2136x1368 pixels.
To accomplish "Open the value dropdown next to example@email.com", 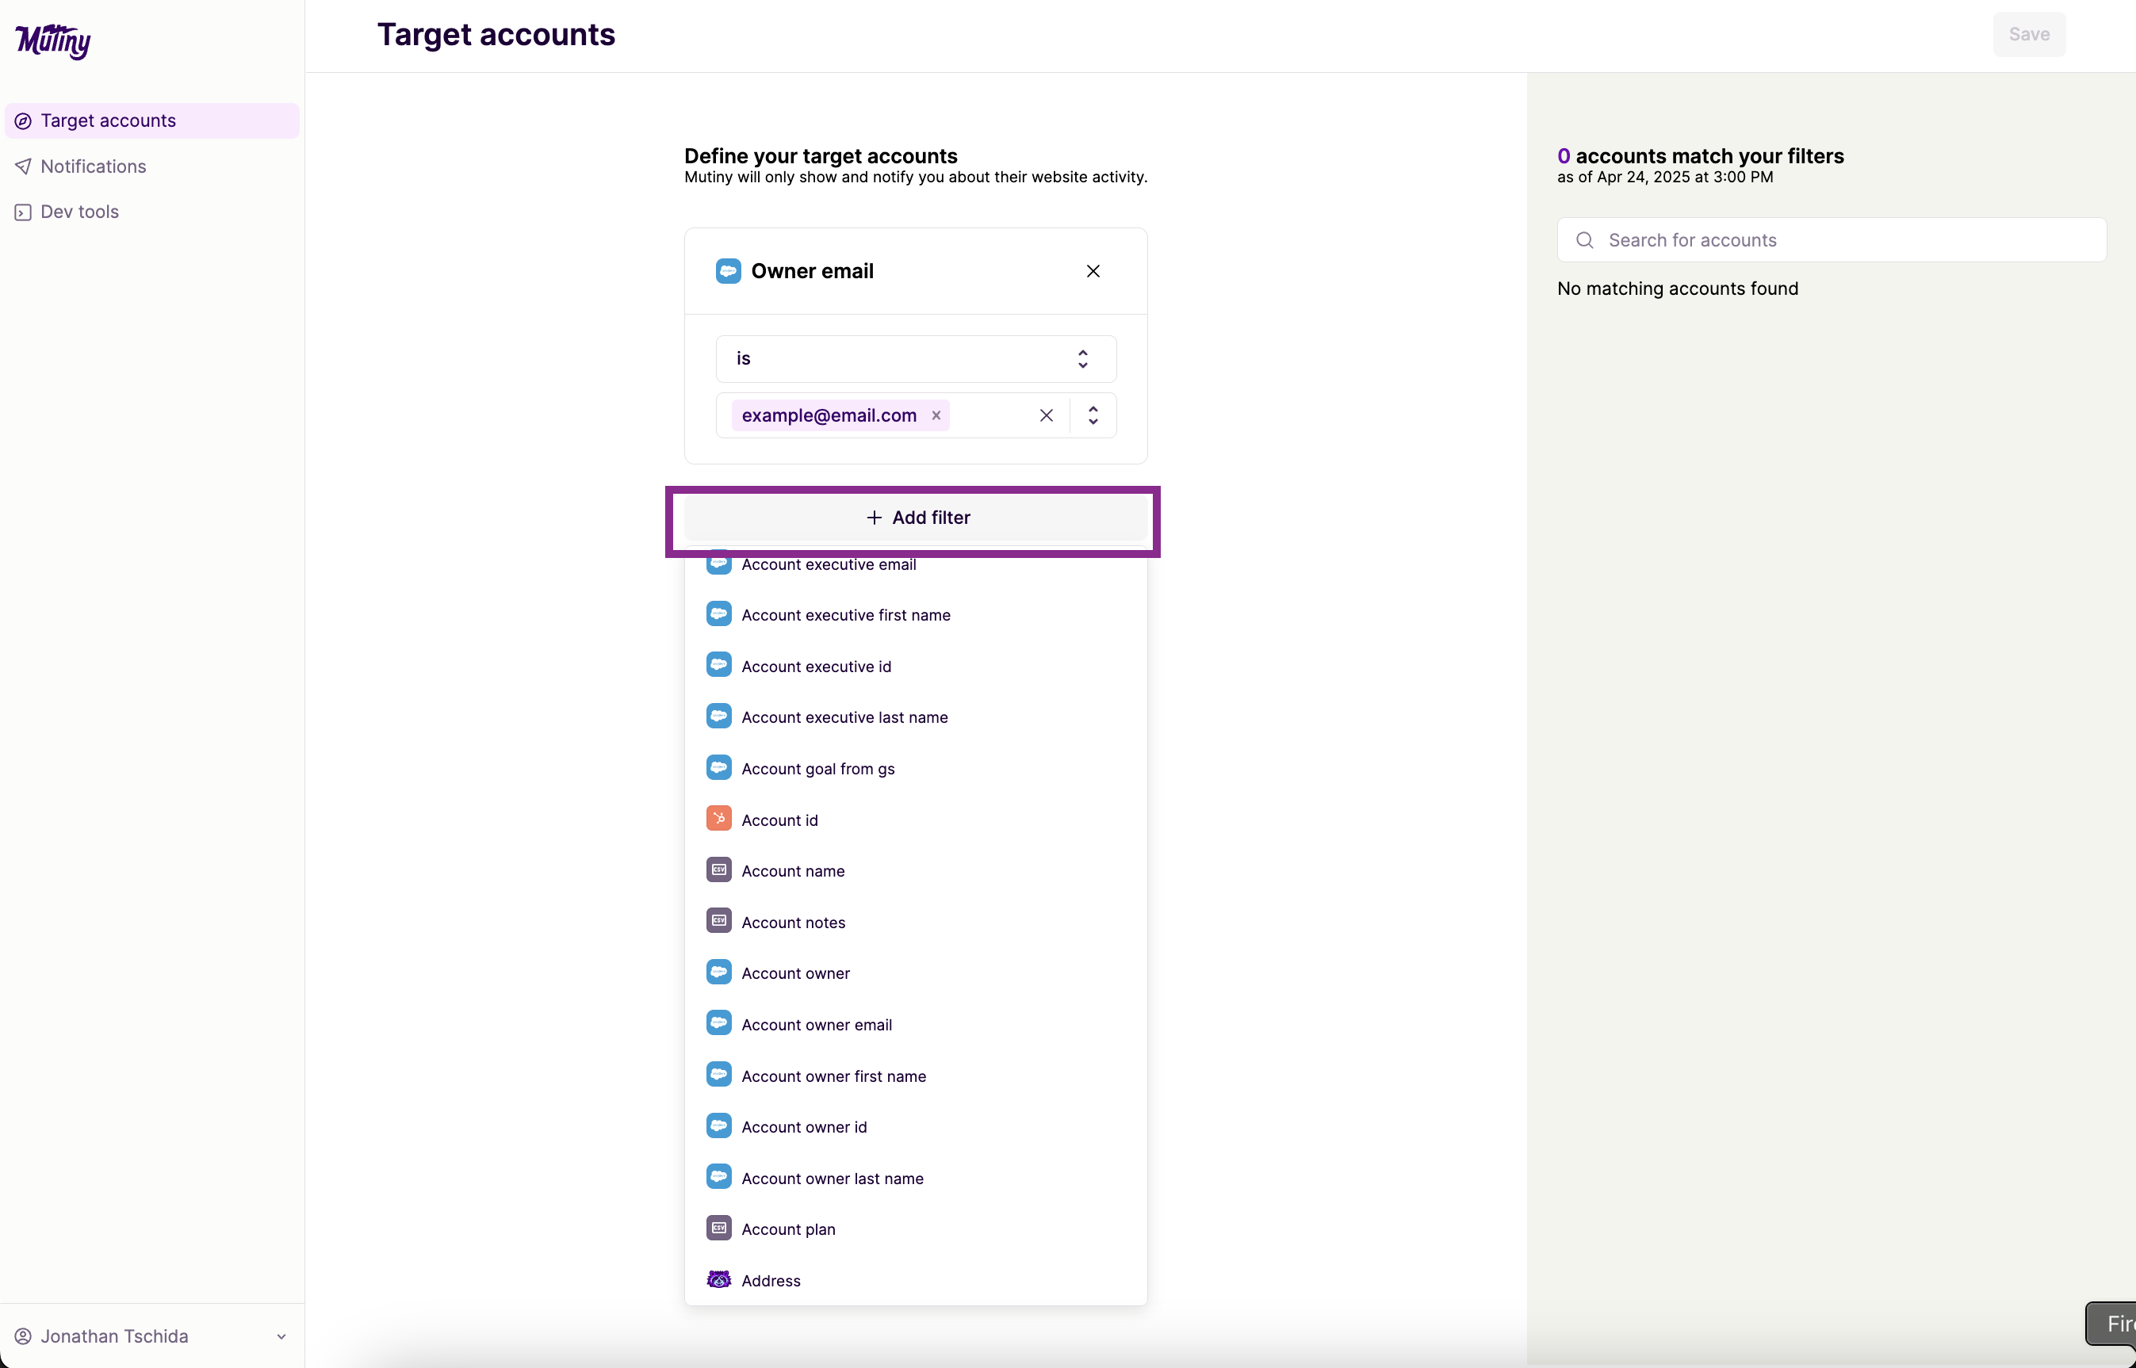I will (x=1093, y=415).
